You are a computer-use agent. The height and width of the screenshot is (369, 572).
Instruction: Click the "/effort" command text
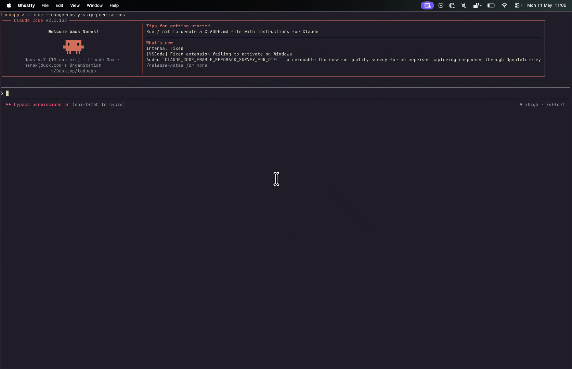555,105
